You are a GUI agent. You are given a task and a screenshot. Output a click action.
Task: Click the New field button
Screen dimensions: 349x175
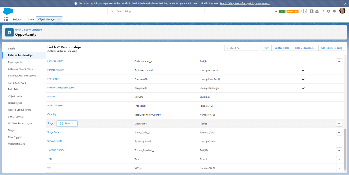266,48
